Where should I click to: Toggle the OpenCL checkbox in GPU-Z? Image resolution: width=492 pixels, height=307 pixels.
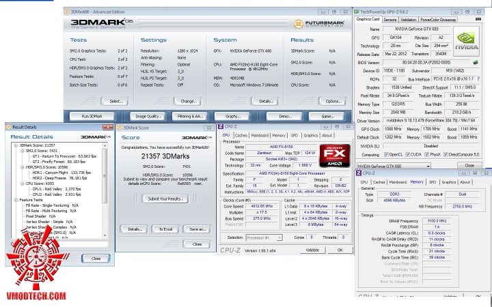(x=386, y=154)
